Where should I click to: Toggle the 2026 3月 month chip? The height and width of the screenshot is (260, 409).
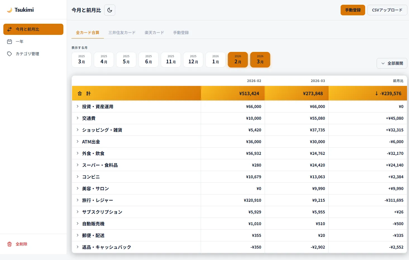[260, 60]
